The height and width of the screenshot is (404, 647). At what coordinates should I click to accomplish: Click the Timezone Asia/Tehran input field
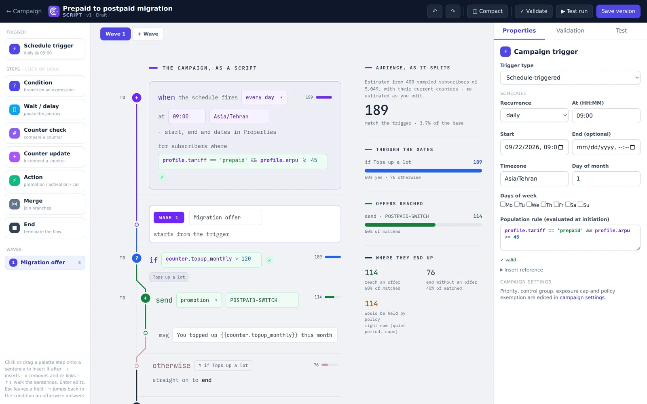point(534,179)
